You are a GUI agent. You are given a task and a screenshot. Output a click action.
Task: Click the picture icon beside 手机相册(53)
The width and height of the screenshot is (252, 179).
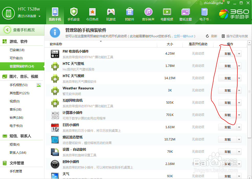[x=39, y=85]
